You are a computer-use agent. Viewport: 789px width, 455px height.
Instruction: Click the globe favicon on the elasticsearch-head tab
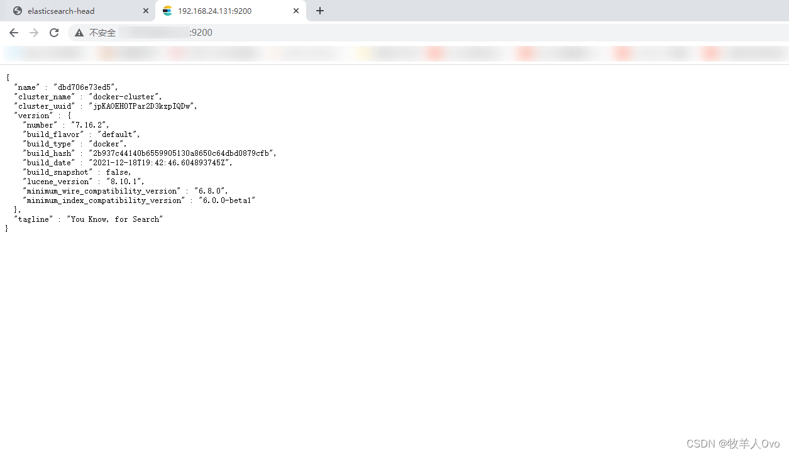coord(18,11)
